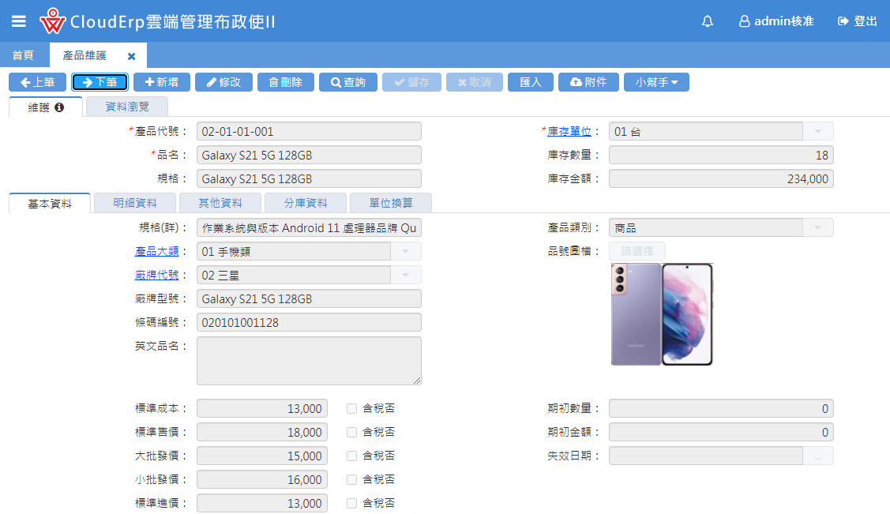This screenshot has width=890, height=514.
Task: Click the 條碼編號 input field
Action: (x=309, y=322)
